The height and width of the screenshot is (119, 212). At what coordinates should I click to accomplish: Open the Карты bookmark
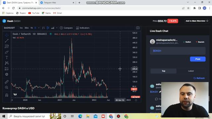click(46, 13)
